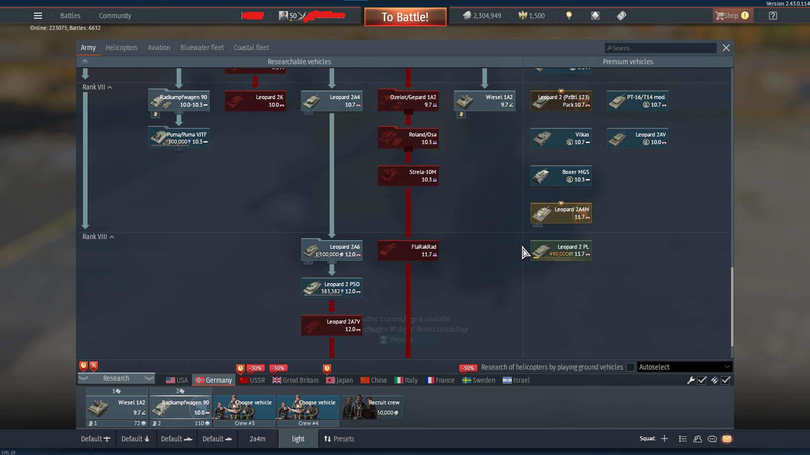Select the Leopard 2A6 vehicle tile
The width and height of the screenshot is (810, 455).
click(x=332, y=250)
